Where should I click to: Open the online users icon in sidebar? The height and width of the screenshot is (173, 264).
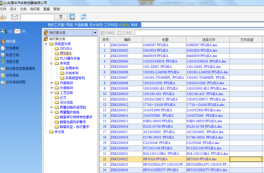pyautogui.click(x=4, y=31)
